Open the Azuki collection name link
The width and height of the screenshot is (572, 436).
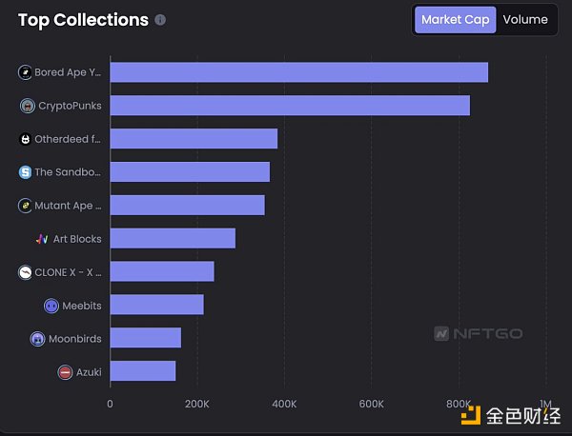90,372
